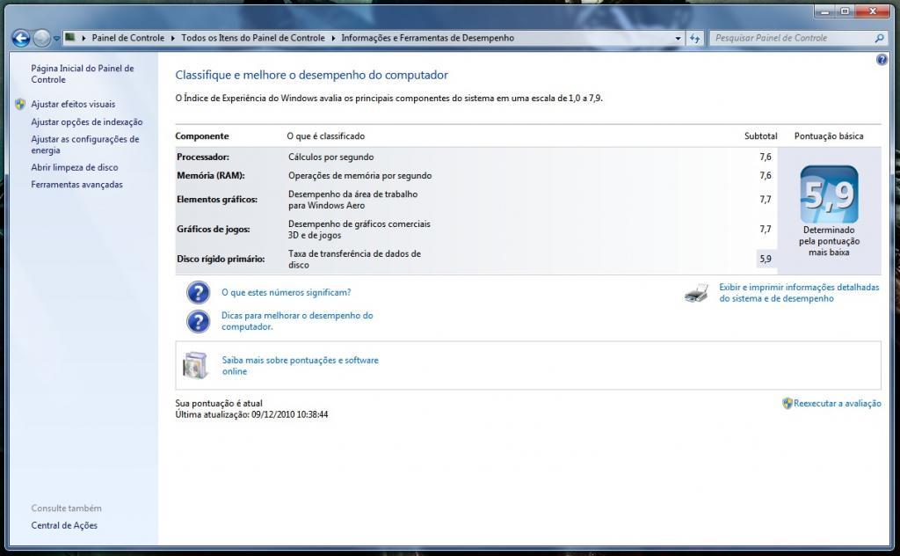Click shield icon beside 'Ajustar efeitos visuais'
The image size is (900, 556).
tap(21, 104)
